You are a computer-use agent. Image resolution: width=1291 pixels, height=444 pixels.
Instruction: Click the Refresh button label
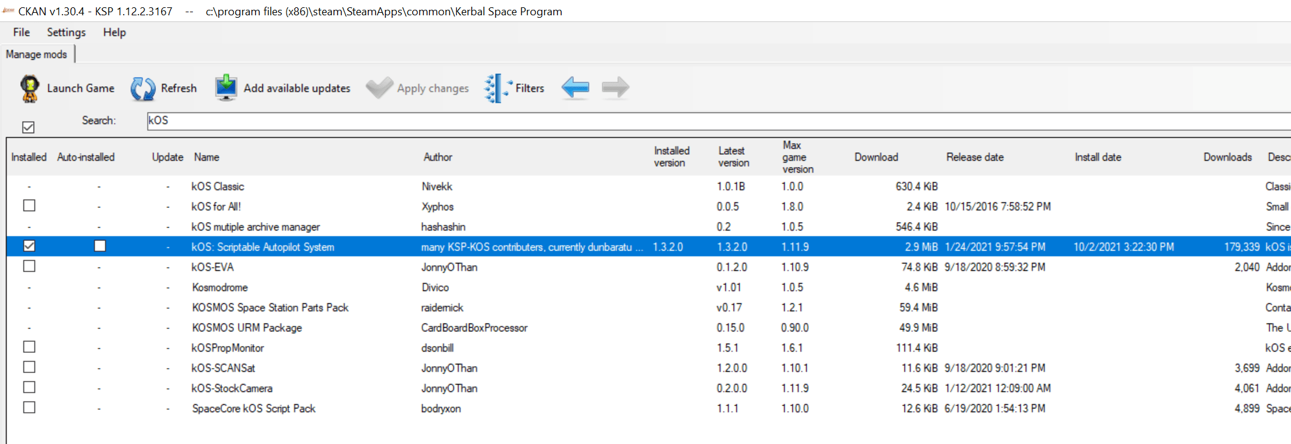click(x=179, y=88)
